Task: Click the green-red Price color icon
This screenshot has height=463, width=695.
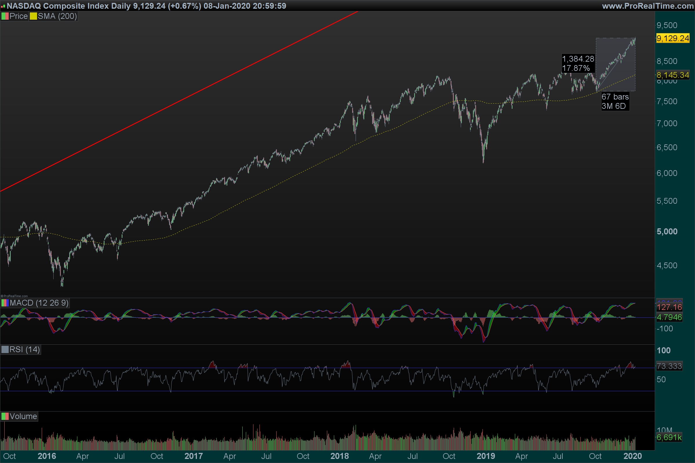Action: click(5, 16)
